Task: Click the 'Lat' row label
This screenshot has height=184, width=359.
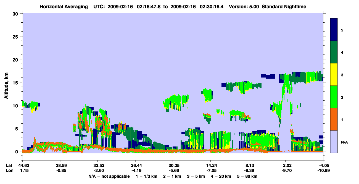Action: click(9, 166)
